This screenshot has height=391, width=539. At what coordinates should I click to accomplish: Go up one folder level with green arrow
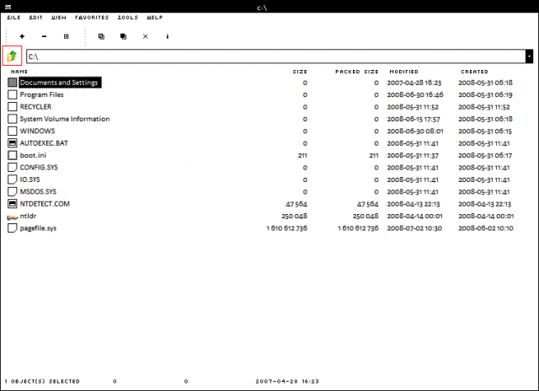12,56
